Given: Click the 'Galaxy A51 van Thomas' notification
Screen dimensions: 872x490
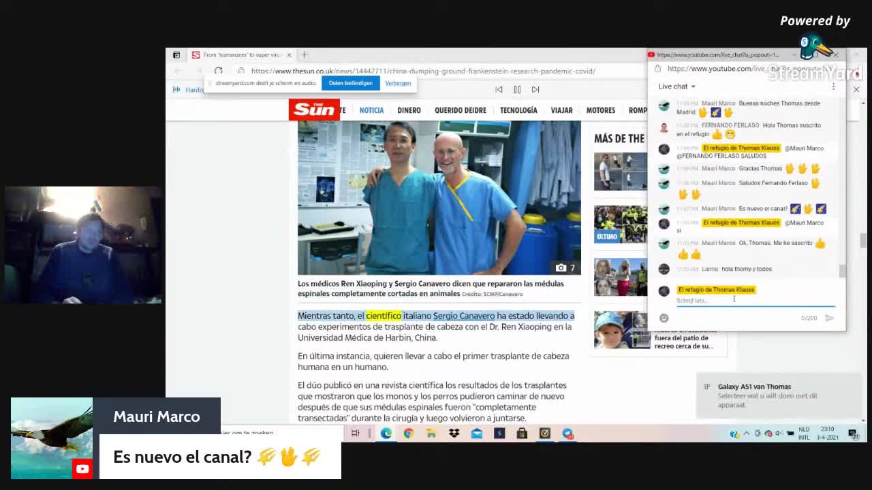Looking at the screenshot, I should click(x=781, y=395).
